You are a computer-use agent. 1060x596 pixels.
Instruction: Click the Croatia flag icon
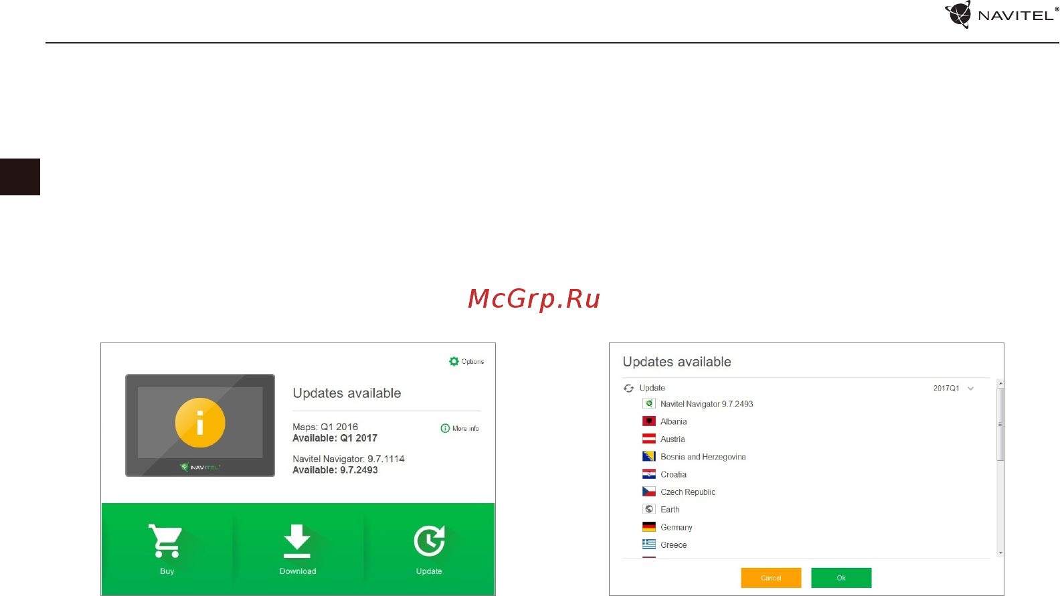(x=649, y=474)
